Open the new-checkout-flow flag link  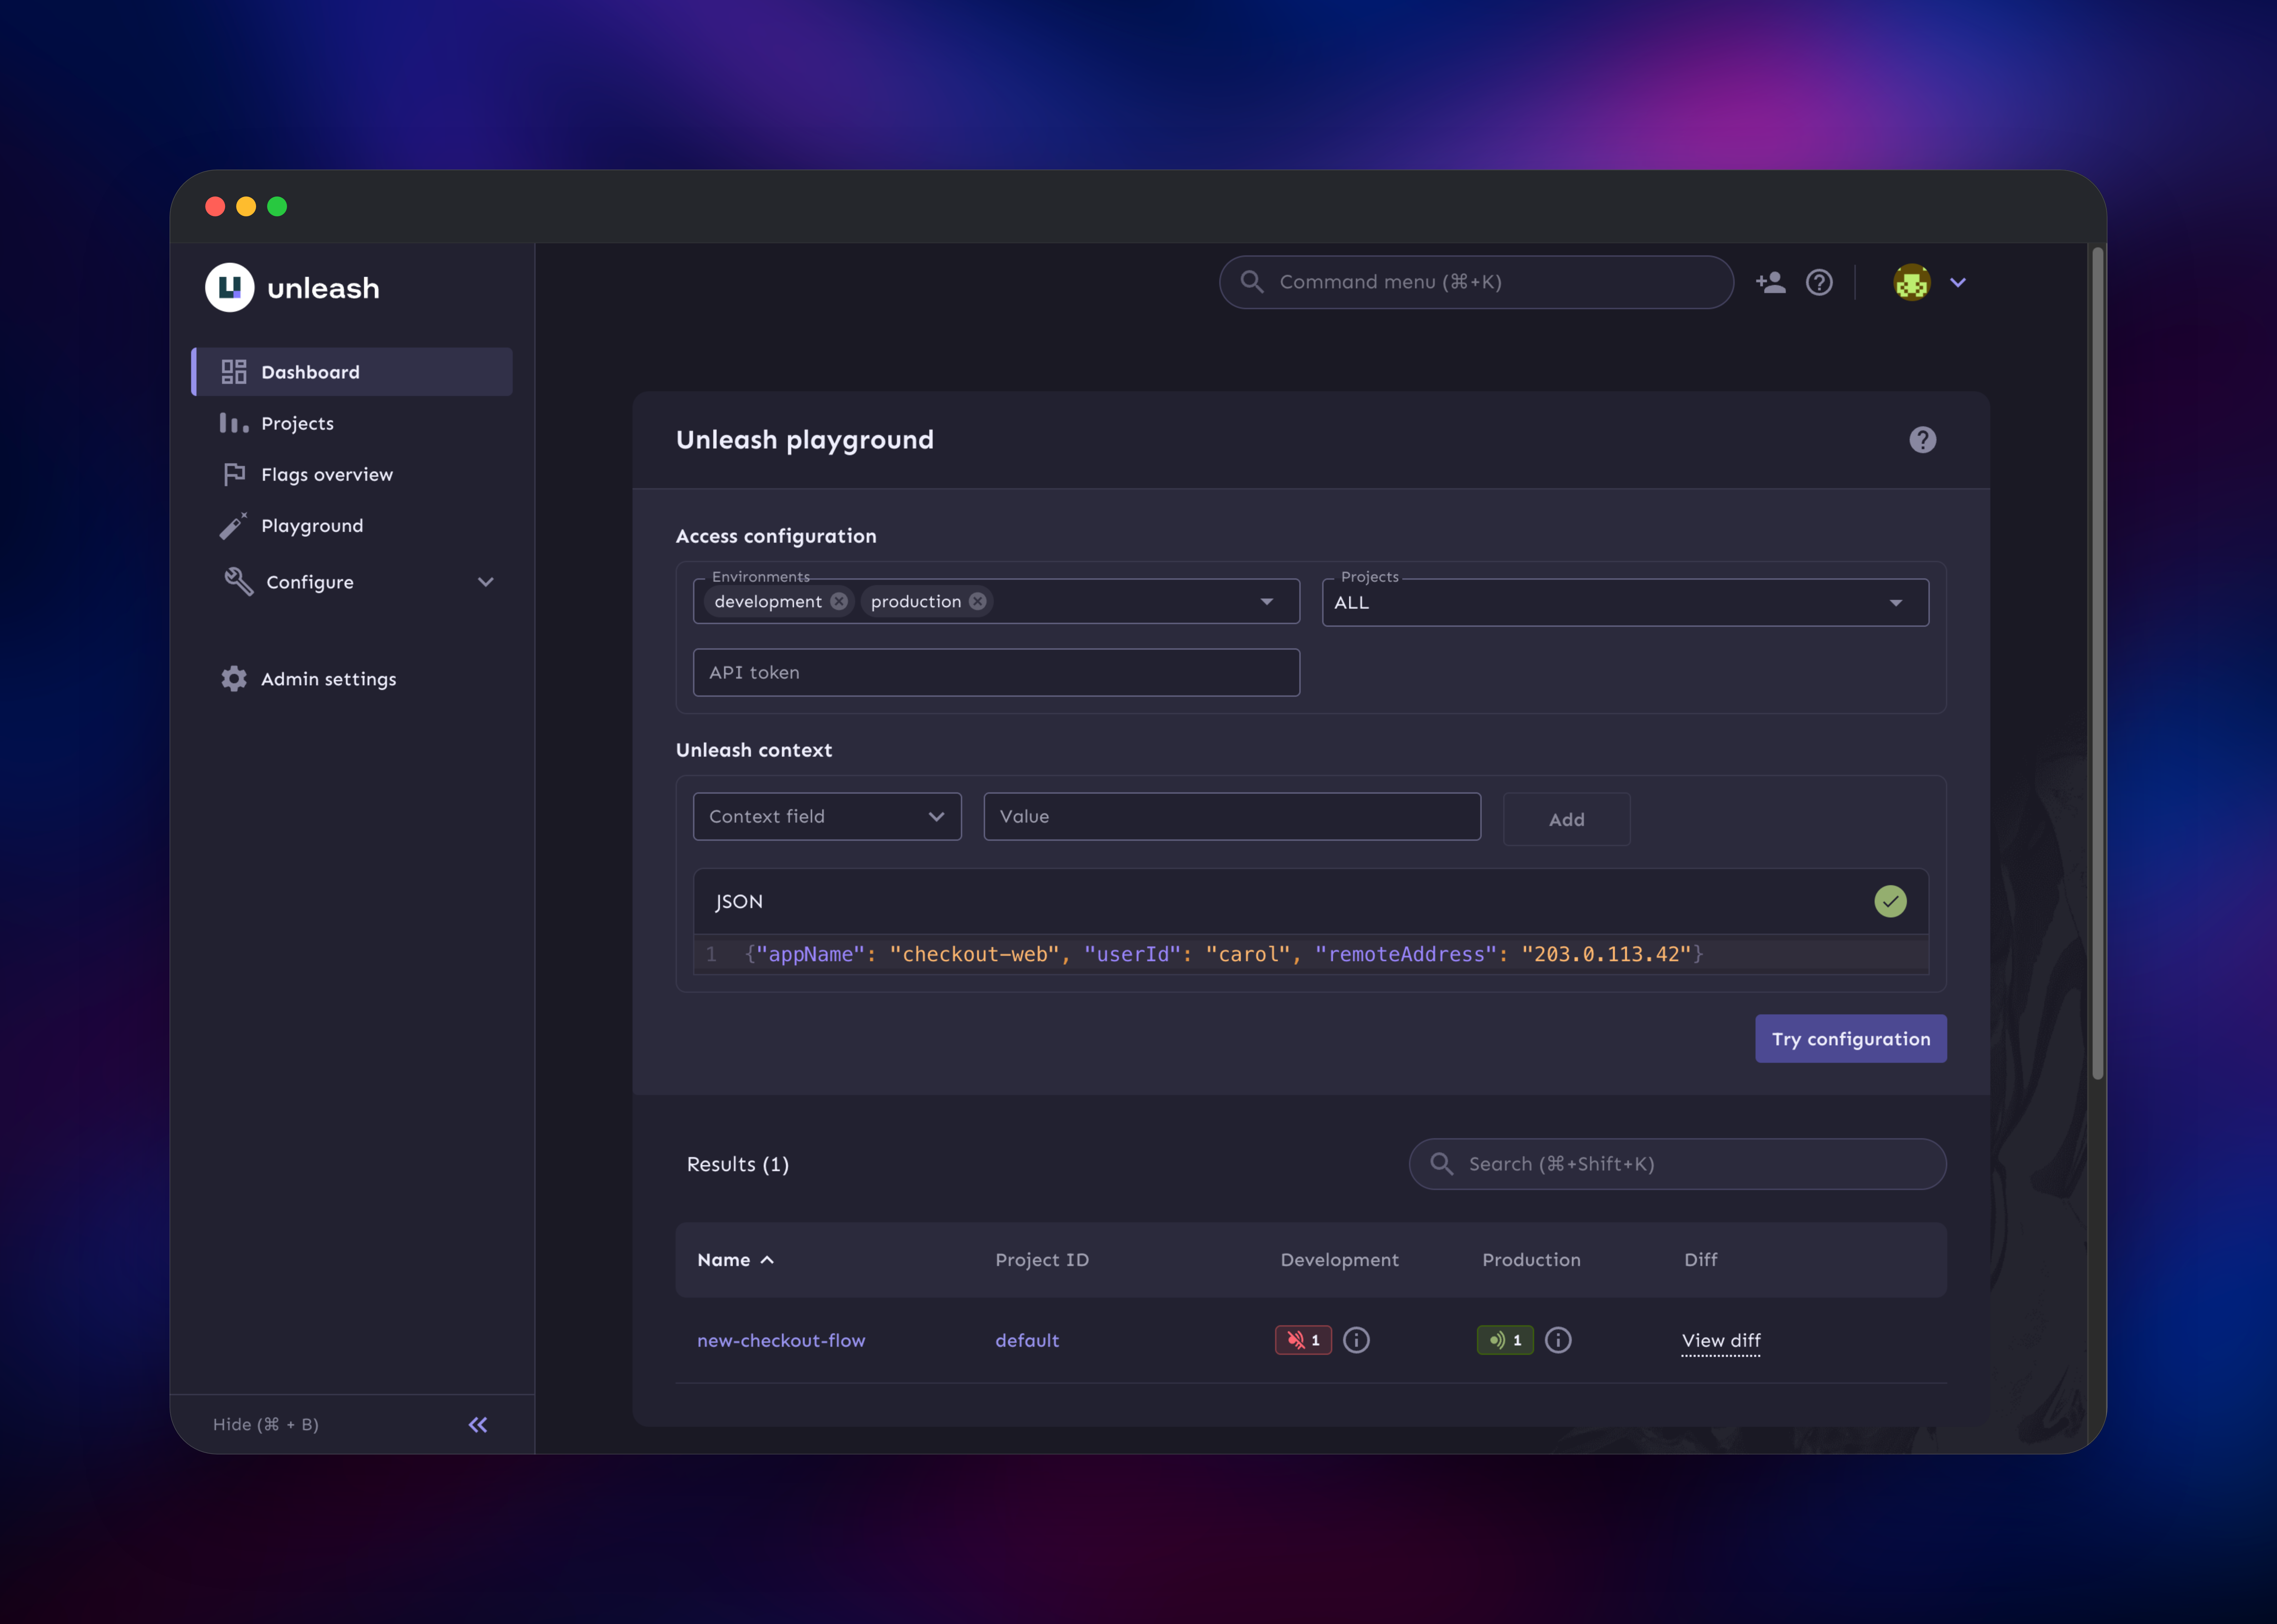(x=781, y=1341)
